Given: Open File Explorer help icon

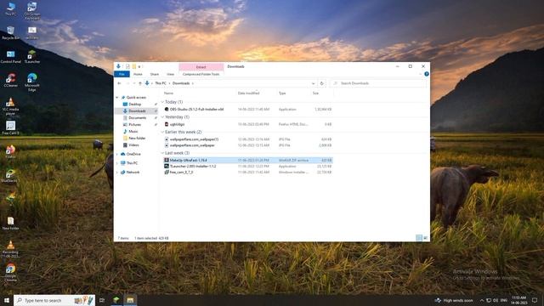Looking at the screenshot, I should pos(427,74).
